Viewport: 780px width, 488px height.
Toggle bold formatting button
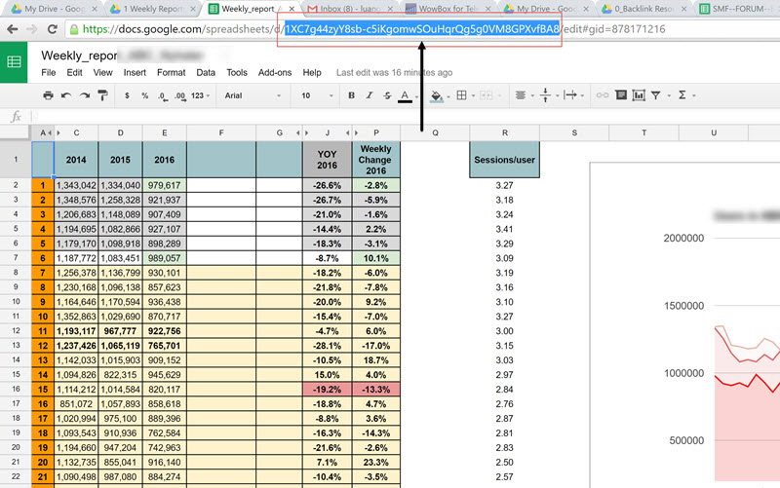[x=351, y=95]
